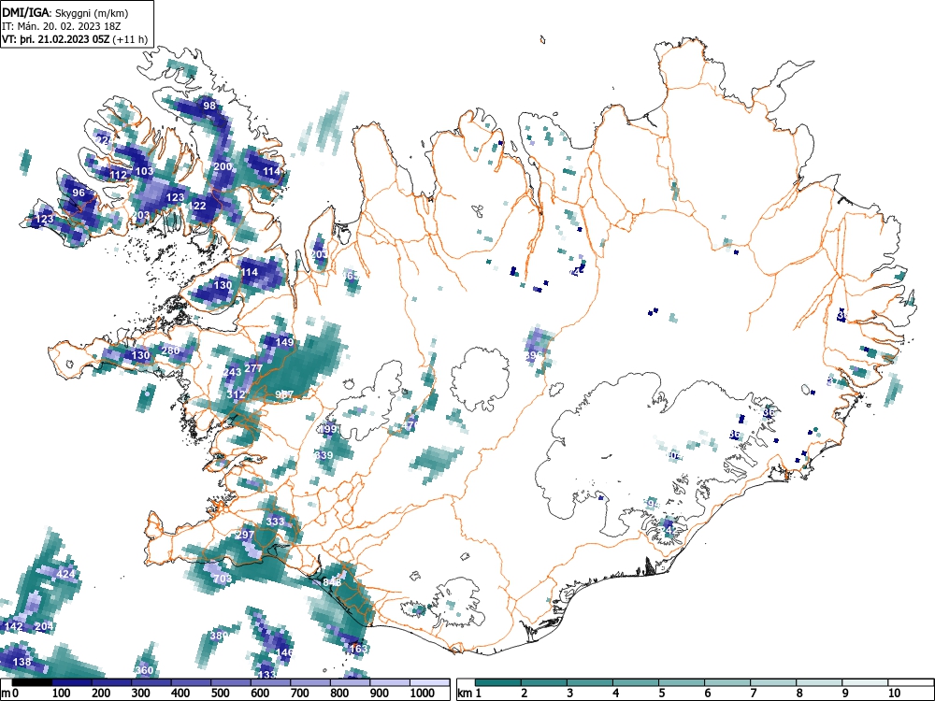Click the km 1 label on the kilometre legend
The image size is (935, 701).
point(470,693)
